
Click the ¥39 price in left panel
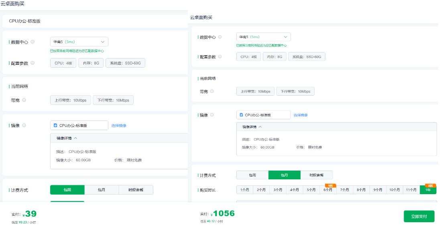[x=29, y=214]
